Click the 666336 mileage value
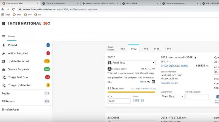The height and width of the screenshot is (122, 219). coord(201,66)
